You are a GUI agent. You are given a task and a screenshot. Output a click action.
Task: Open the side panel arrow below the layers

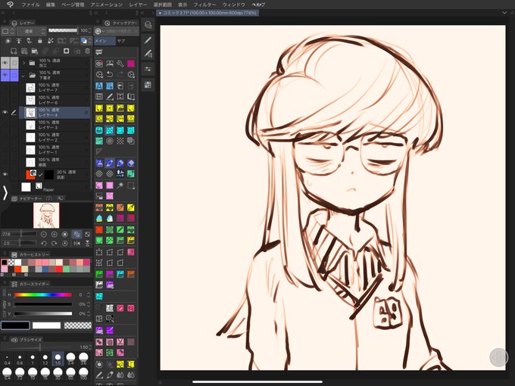(x=5, y=193)
